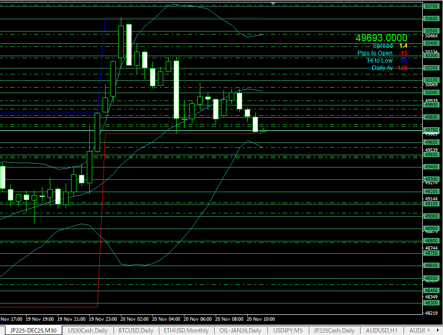The width and height of the screenshot is (443, 335).
Task: Select the Spread indicator label
Action: (382, 46)
